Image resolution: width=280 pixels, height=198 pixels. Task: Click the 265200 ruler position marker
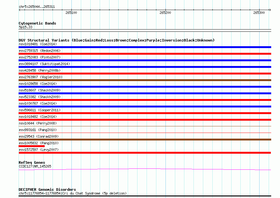pyautogui.click(x=165, y=13)
